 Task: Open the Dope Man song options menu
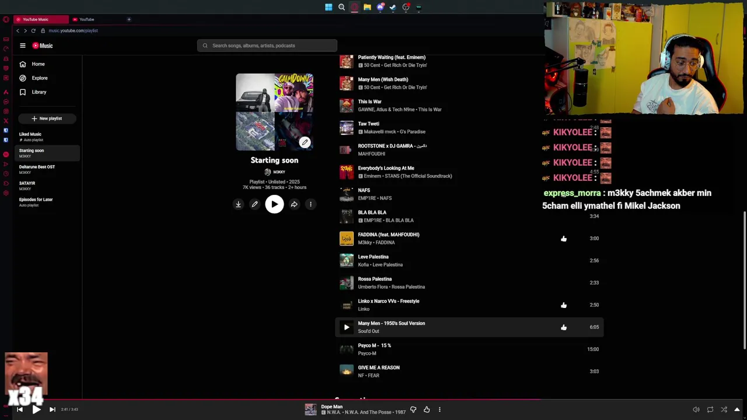point(439,409)
